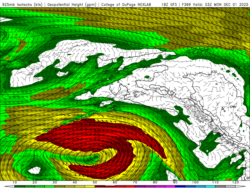Click the 600 contour label just below 660
This screenshot has height=188, width=250.
pos(97,138)
